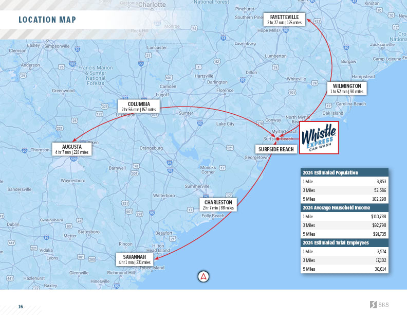Click the Lumberton city label on map
The image size is (407, 315).
click(x=275, y=56)
